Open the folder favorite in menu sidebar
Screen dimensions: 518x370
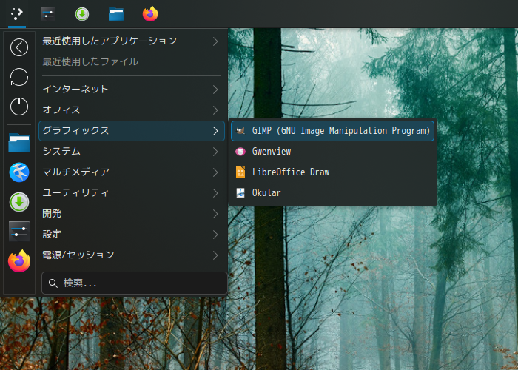[x=19, y=143]
